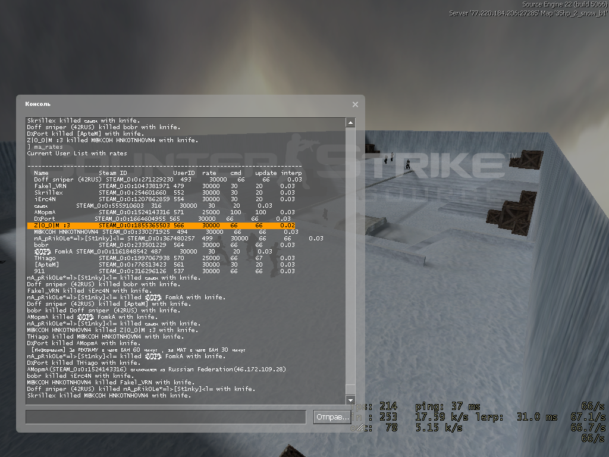Click the iErc4N rates row
Screen dimensions: 609x457
click(164, 199)
